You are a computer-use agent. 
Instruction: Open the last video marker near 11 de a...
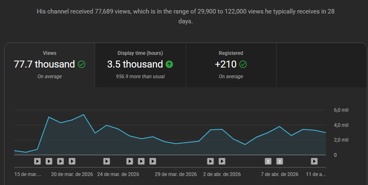pyautogui.click(x=314, y=161)
